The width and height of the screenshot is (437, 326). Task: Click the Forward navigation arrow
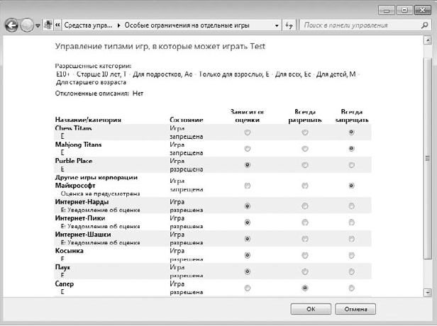[27, 26]
